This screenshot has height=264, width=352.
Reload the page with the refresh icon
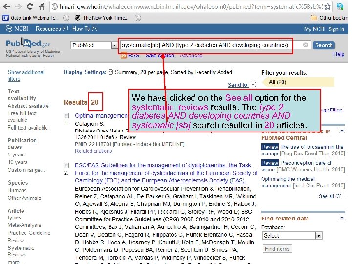pos(30,6)
